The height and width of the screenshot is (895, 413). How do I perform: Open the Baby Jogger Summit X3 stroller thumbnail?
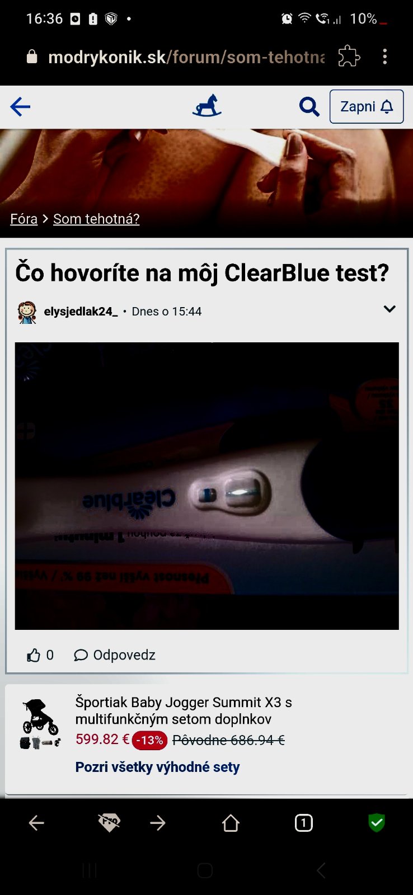[x=40, y=724]
